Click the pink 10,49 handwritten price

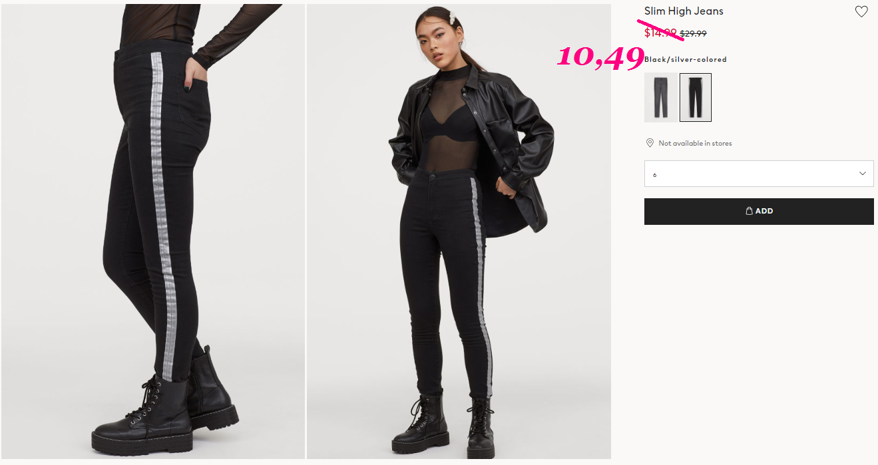600,57
